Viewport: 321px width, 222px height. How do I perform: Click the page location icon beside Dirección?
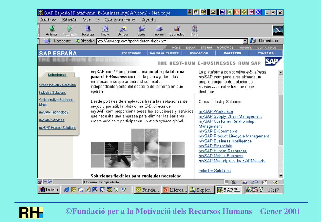(x=77, y=41)
